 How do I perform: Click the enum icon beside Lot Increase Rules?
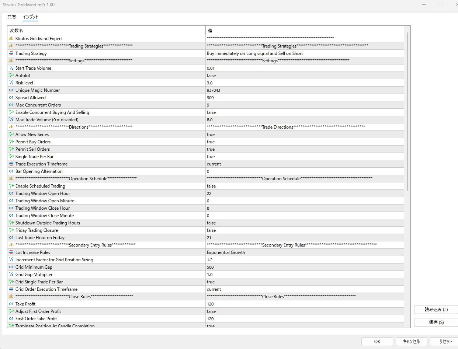click(x=11, y=252)
